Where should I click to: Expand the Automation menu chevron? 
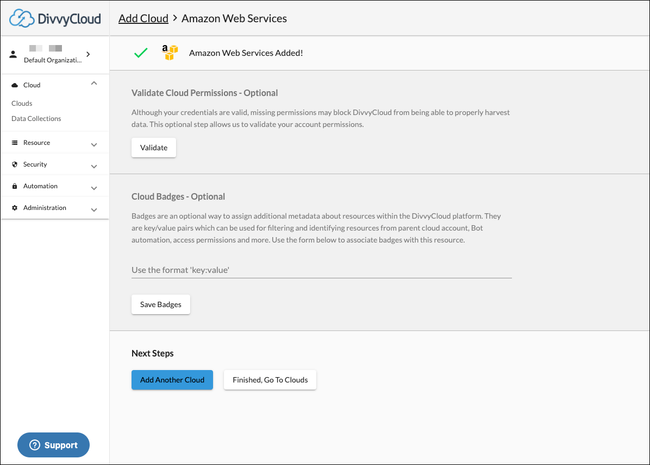(x=94, y=188)
